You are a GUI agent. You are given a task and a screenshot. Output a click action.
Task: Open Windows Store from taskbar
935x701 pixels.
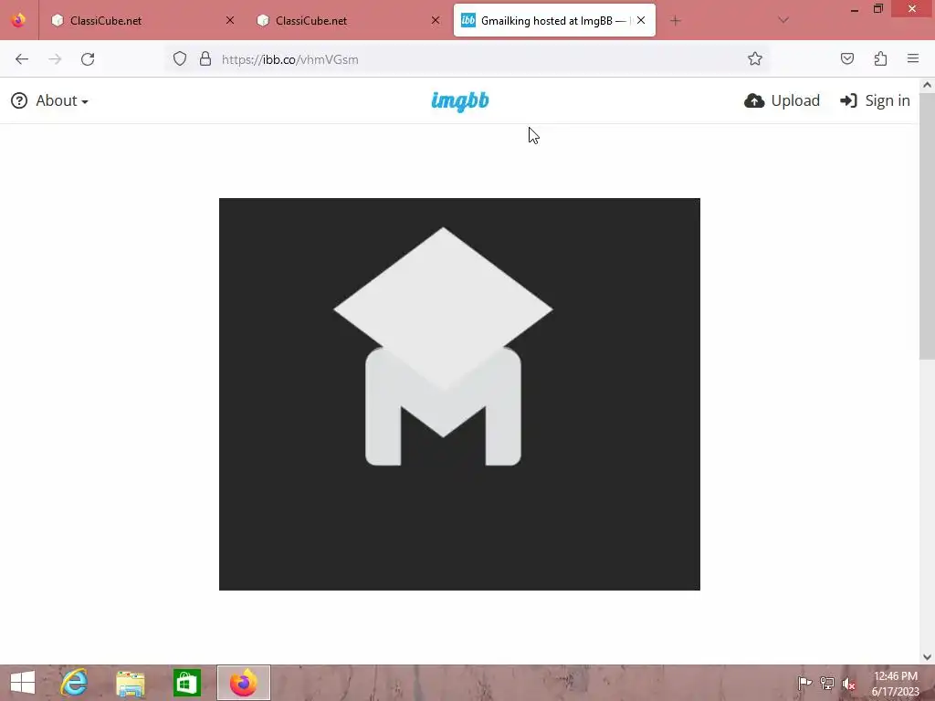[186, 683]
